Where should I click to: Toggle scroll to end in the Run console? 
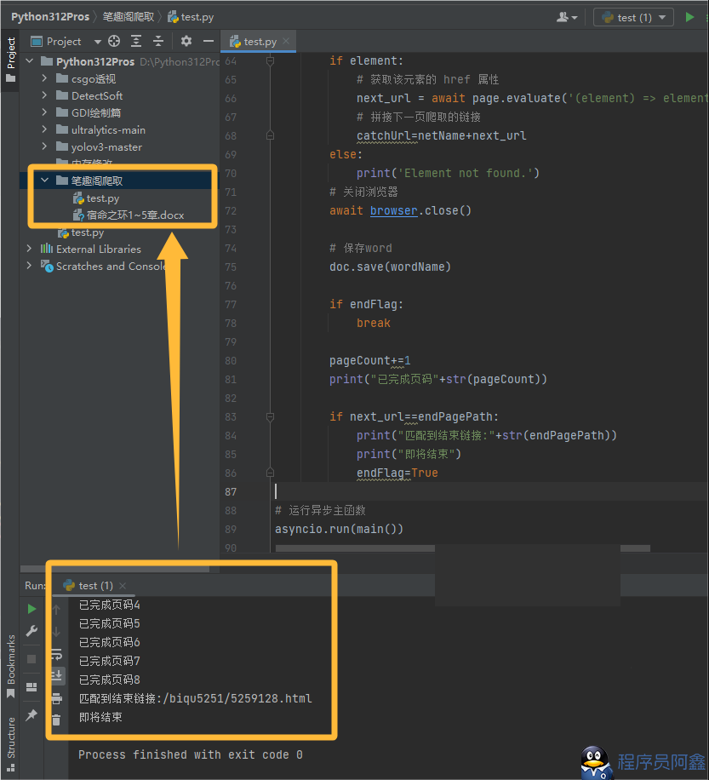[x=57, y=675]
